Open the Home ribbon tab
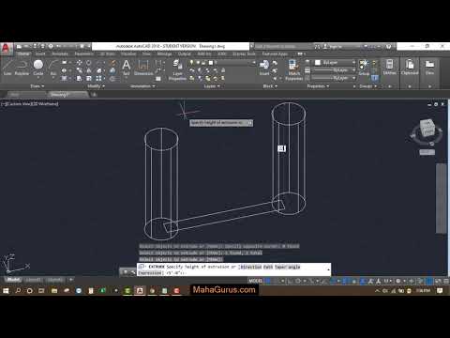 click(x=23, y=54)
